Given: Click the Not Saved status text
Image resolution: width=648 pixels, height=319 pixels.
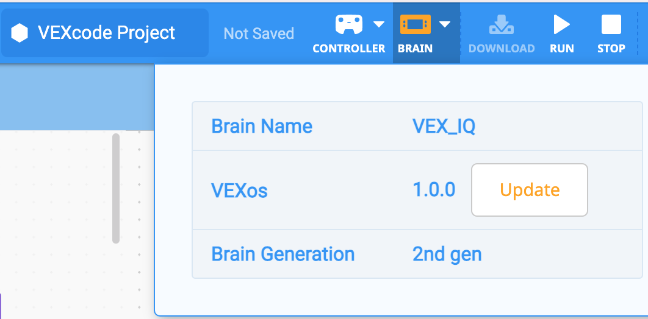Looking at the screenshot, I should point(259,33).
